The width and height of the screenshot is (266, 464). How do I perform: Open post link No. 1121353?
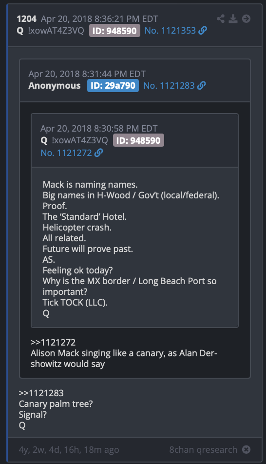(x=170, y=31)
